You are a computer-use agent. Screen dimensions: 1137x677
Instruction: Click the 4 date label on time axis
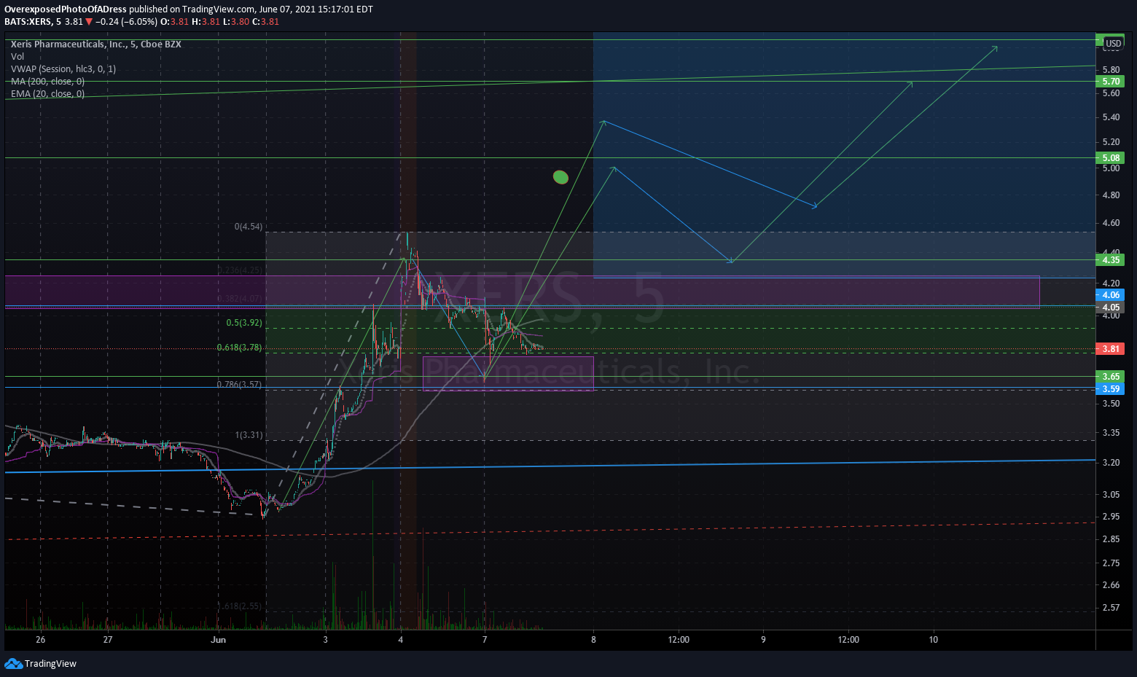coord(401,640)
